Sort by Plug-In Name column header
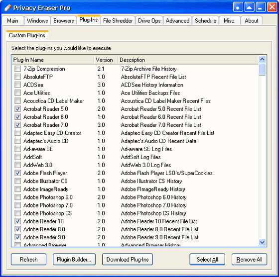The image size is (279, 277). (x=53, y=60)
